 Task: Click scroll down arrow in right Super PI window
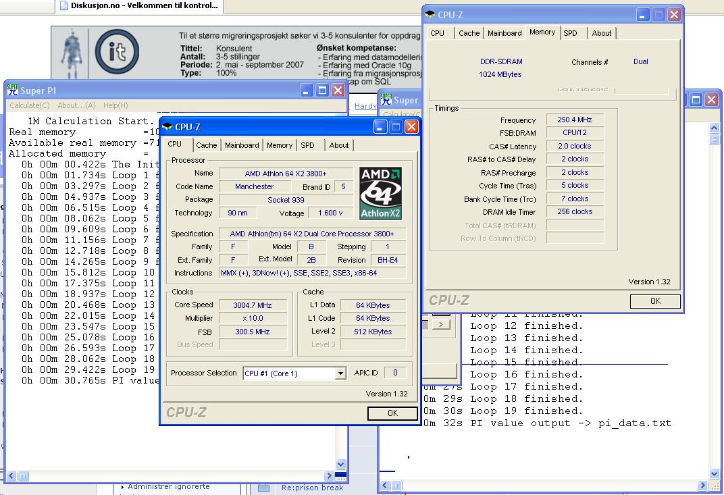715,474
